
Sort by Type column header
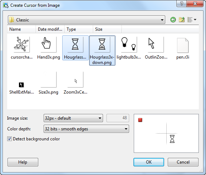coord(79,29)
